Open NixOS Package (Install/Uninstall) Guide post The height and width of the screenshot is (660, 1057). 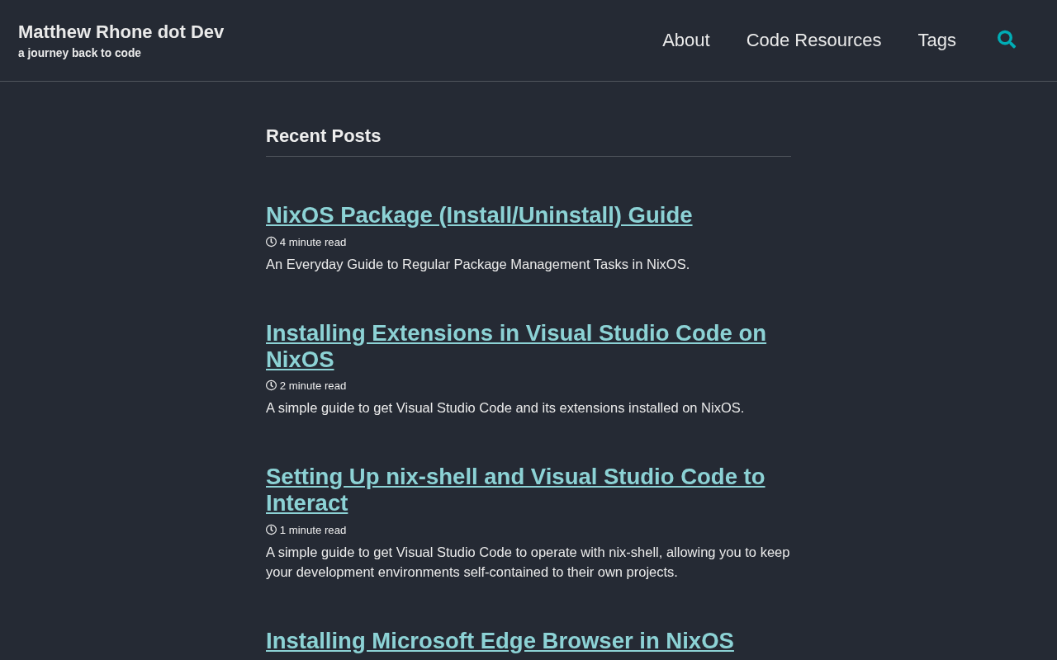(x=479, y=215)
